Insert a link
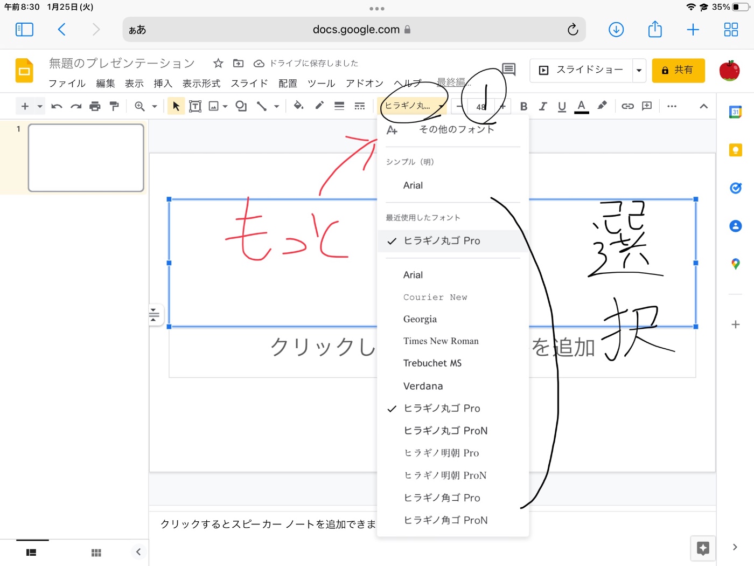The width and height of the screenshot is (754, 566). pos(627,106)
